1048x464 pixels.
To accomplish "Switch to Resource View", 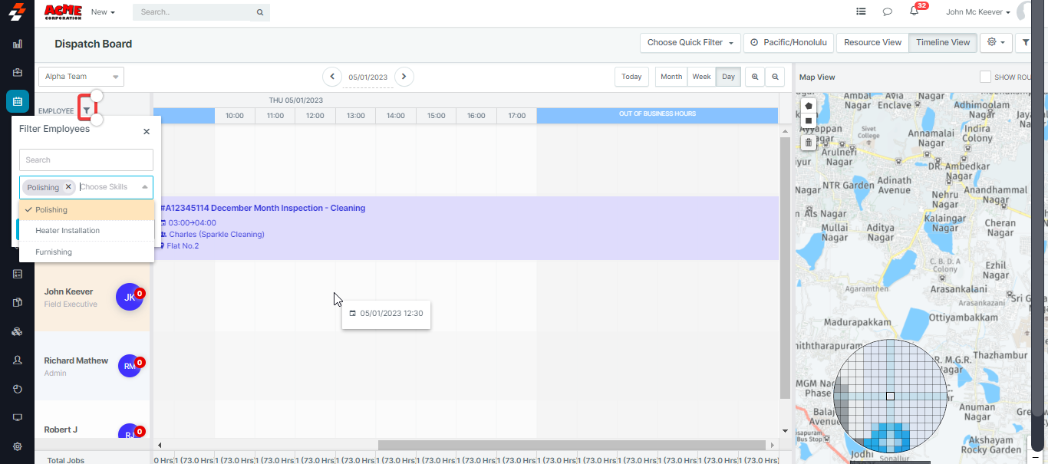I will 872,43.
